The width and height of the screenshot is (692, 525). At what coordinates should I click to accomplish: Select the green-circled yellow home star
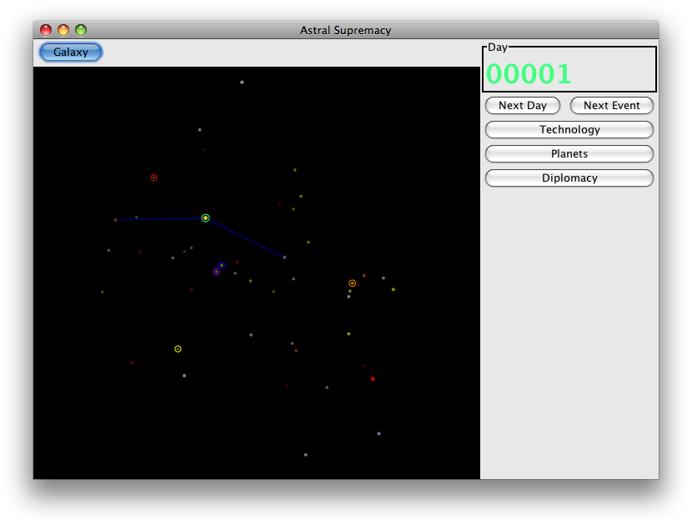205,218
